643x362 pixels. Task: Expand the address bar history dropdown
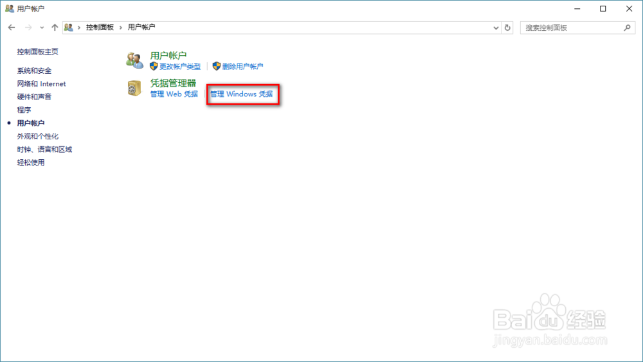(496, 28)
